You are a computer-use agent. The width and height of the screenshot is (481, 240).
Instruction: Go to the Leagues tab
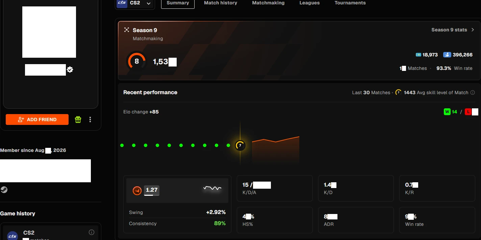[x=309, y=3]
